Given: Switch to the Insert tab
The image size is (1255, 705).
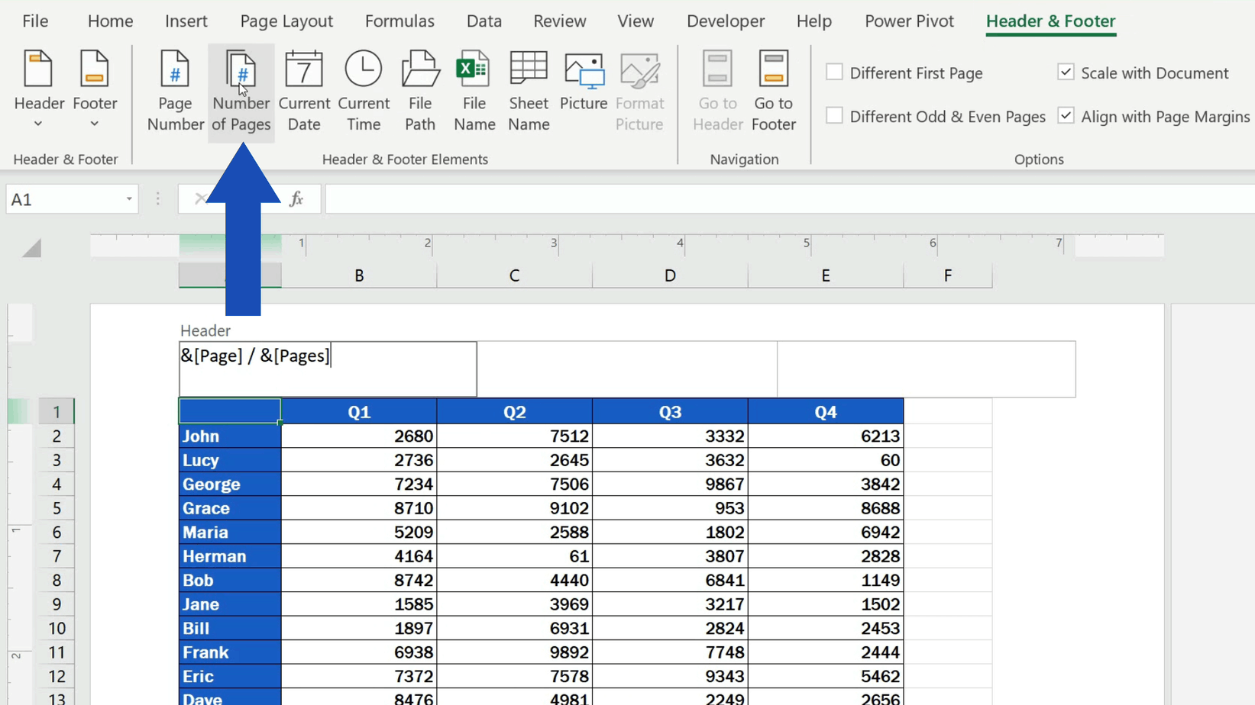Looking at the screenshot, I should point(186,21).
